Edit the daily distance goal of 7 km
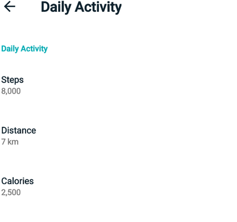 118,136
